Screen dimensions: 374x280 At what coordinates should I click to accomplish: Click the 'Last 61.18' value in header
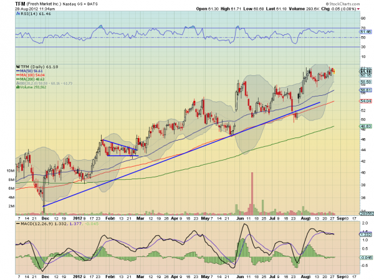[276, 9]
